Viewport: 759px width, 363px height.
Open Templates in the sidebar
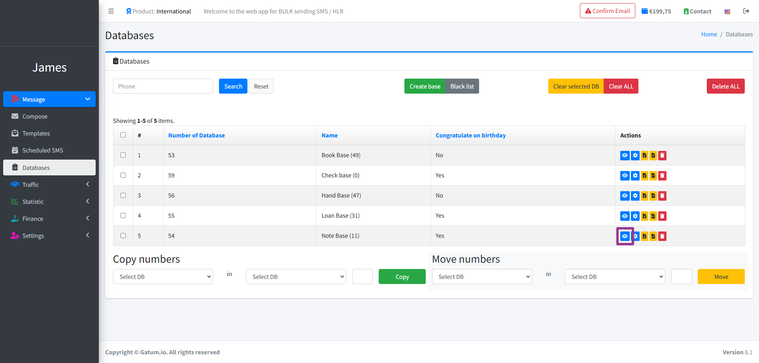click(x=36, y=134)
